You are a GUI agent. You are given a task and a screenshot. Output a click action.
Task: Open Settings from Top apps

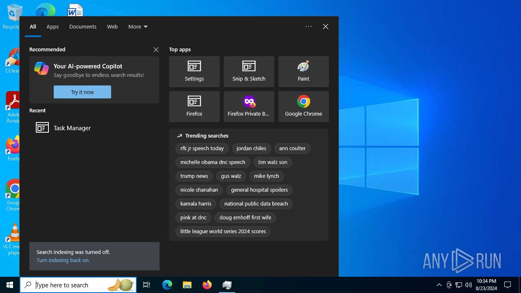pos(194,72)
